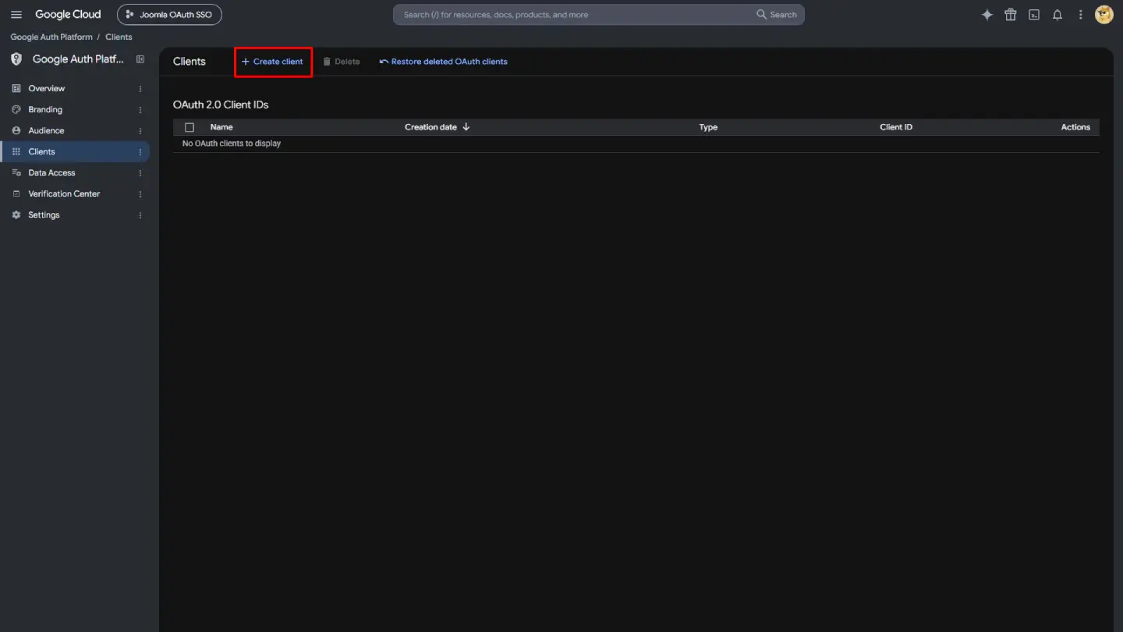Image resolution: width=1123 pixels, height=632 pixels.
Task: Open more options beside Data Access
Action: coord(140,173)
